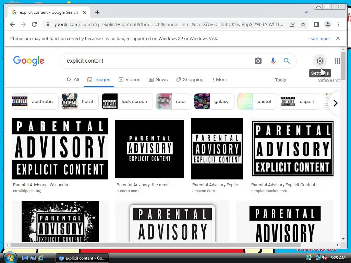The height and width of the screenshot is (263, 351).
Task: Select the Images tab
Action: point(99,79)
